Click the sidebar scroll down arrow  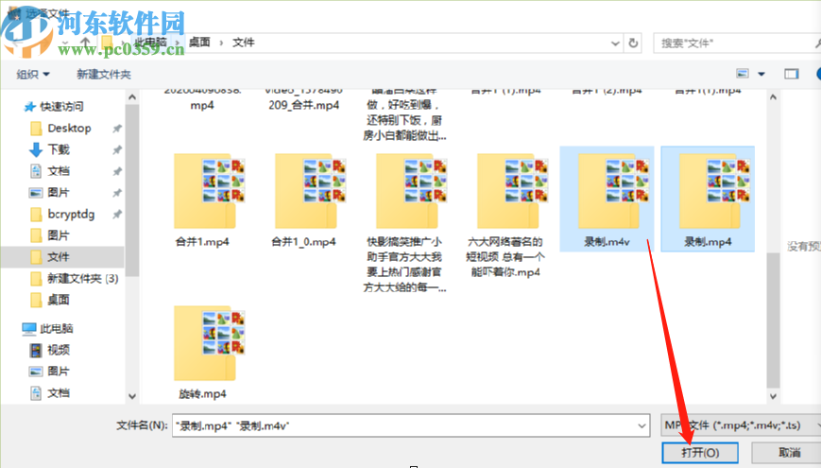(132, 396)
